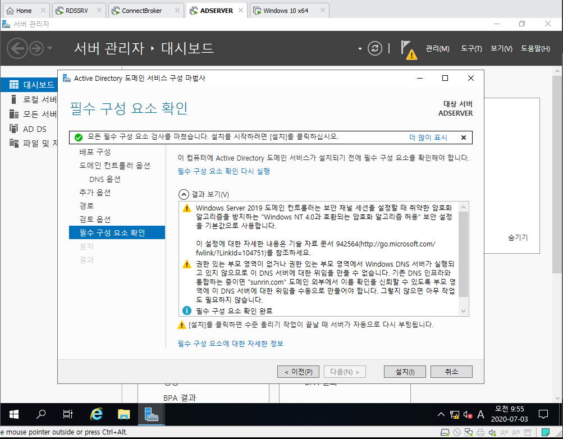The width and height of the screenshot is (563, 439).
Task: Click warning icon beside DNS delegation message
Action: coord(187,264)
